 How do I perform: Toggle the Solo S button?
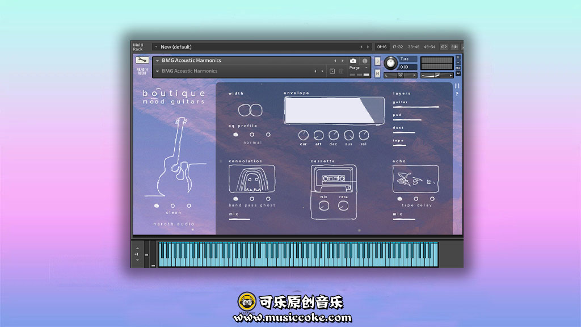coord(377,61)
